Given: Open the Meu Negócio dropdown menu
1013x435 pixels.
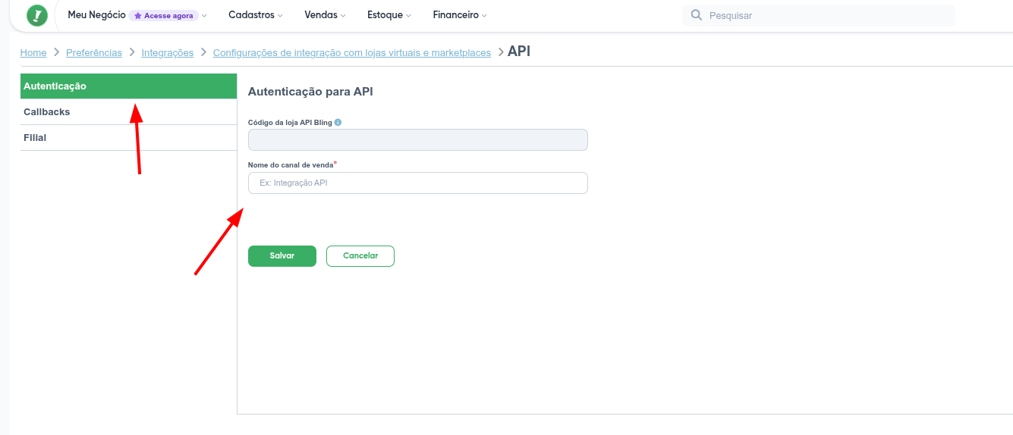Looking at the screenshot, I should tap(96, 15).
